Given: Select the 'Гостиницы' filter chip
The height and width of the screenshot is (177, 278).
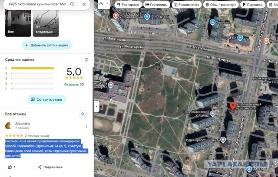Looking at the screenshot, I should [156, 5].
